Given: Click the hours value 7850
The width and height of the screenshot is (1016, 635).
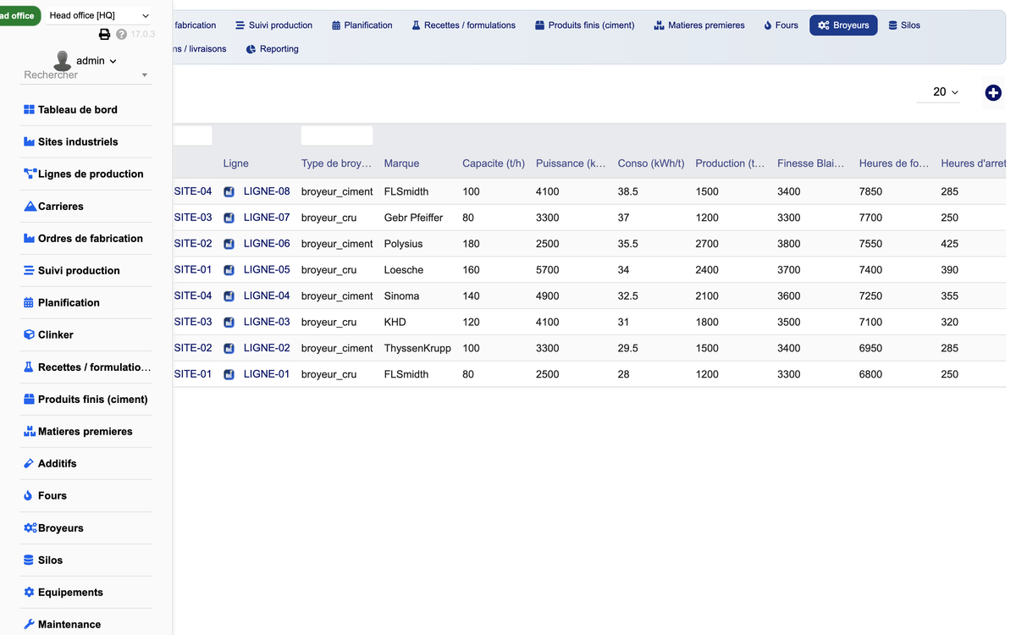Looking at the screenshot, I should click(870, 192).
